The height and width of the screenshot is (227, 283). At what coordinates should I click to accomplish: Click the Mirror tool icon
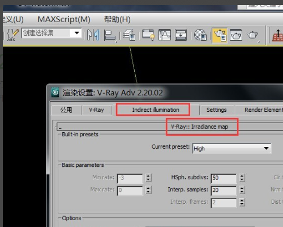pyautogui.click(x=93, y=35)
